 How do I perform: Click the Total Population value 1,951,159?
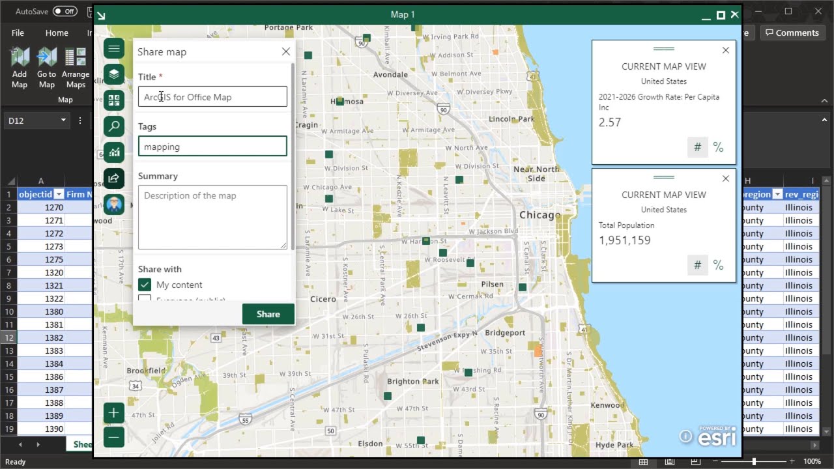click(x=624, y=240)
